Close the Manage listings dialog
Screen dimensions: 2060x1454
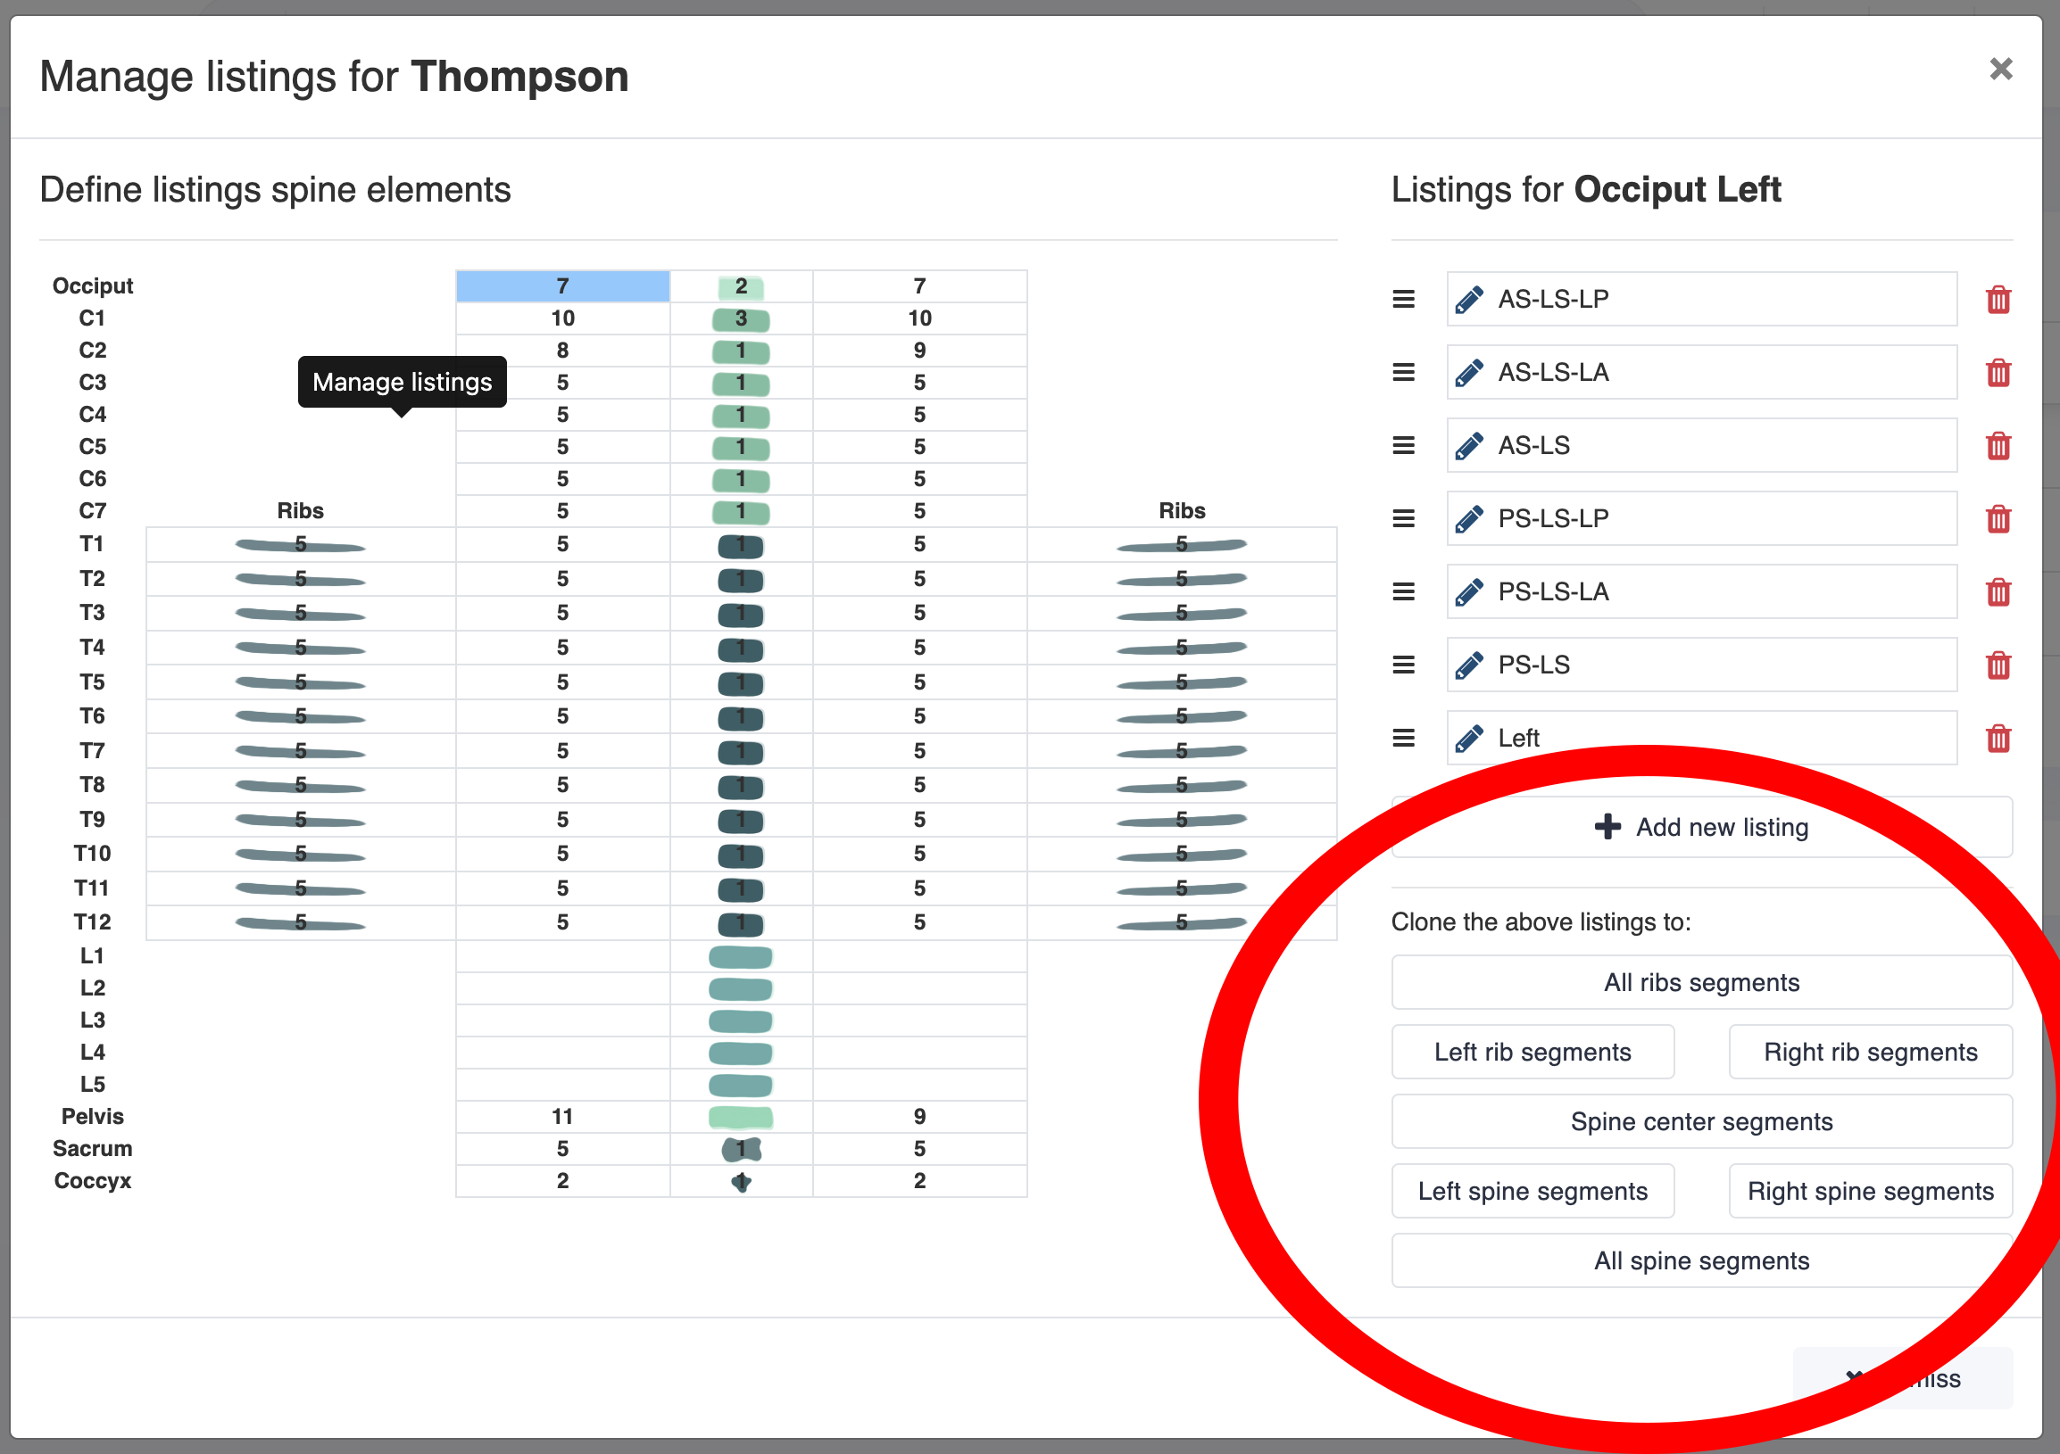click(x=2000, y=69)
